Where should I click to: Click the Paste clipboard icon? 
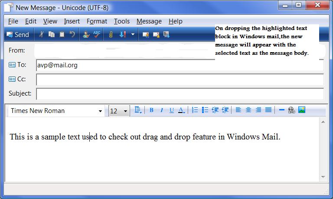tap(62, 34)
